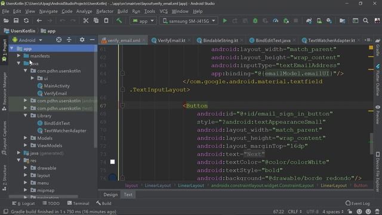Screen dimensions: 382x215
Task: Cut selection using the scissors icon
Action: coord(86,21)
